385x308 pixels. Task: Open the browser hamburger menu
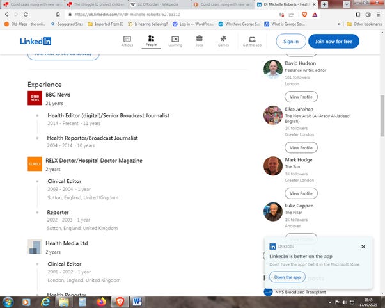point(379,15)
